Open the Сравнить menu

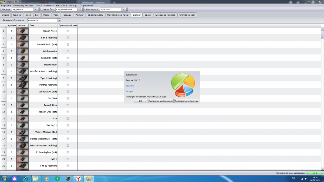[49, 5]
